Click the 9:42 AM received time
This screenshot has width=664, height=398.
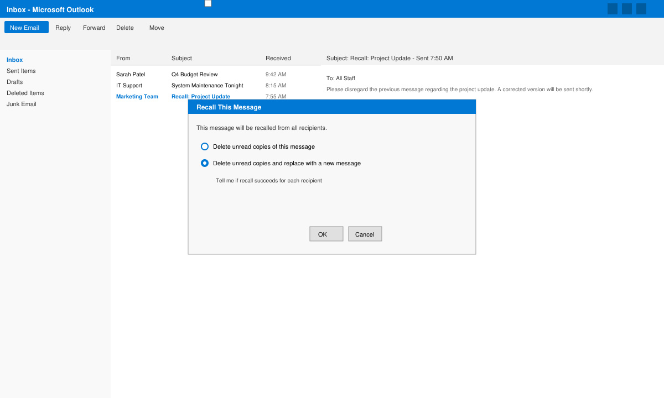click(x=276, y=74)
